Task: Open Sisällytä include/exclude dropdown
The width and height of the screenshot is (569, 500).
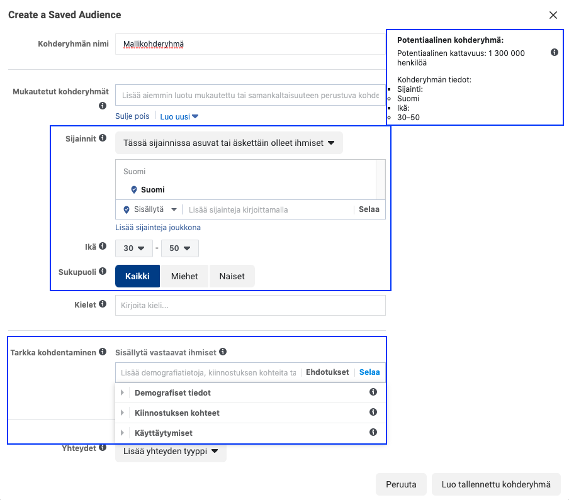Action: (x=150, y=209)
